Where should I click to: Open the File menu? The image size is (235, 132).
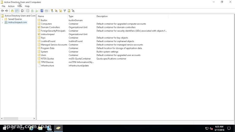point(3,6)
